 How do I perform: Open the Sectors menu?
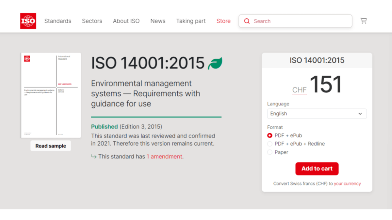click(x=92, y=21)
